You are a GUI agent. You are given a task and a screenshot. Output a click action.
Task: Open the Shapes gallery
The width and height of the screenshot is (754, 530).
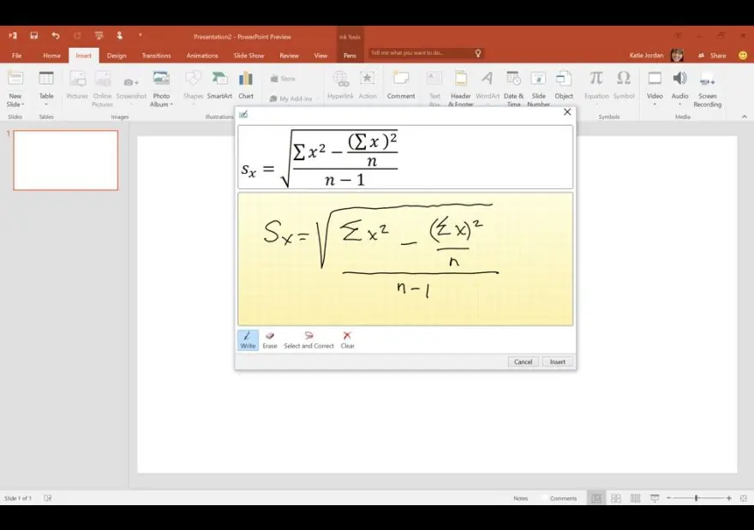pyautogui.click(x=193, y=87)
